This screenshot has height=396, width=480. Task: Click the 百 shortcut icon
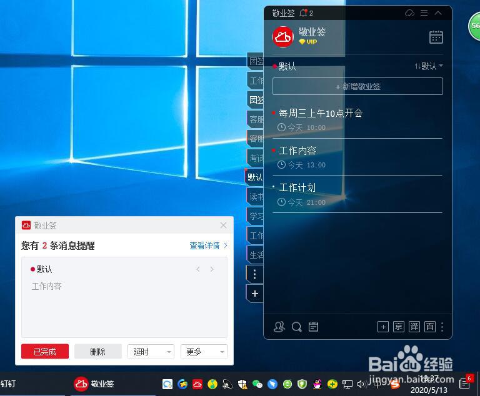coord(430,327)
